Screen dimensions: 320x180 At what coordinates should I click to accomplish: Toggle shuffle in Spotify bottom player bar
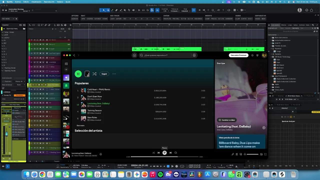(x=153, y=153)
